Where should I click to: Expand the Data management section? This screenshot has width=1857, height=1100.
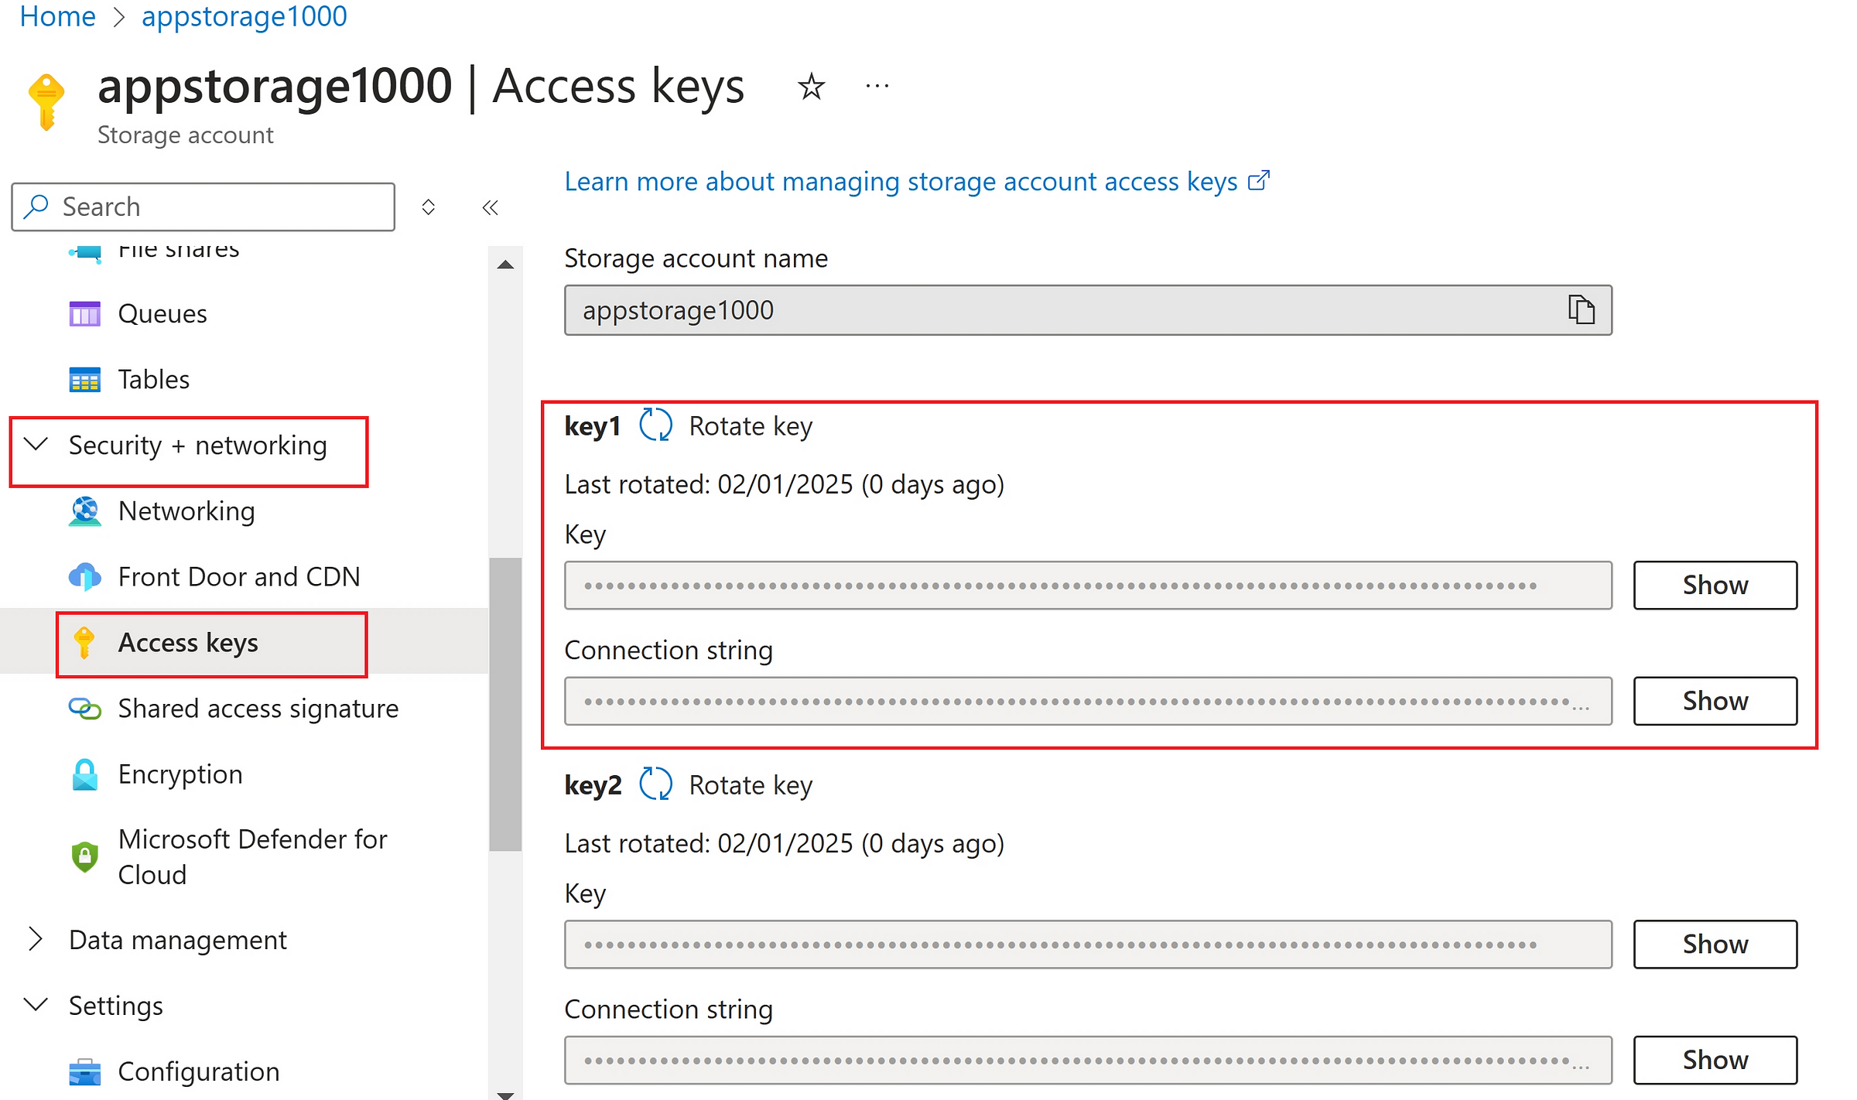pyautogui.click(x=36, y=939)
